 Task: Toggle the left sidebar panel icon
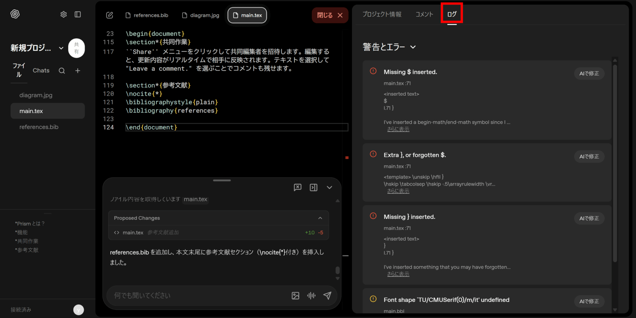click(78, 15)
